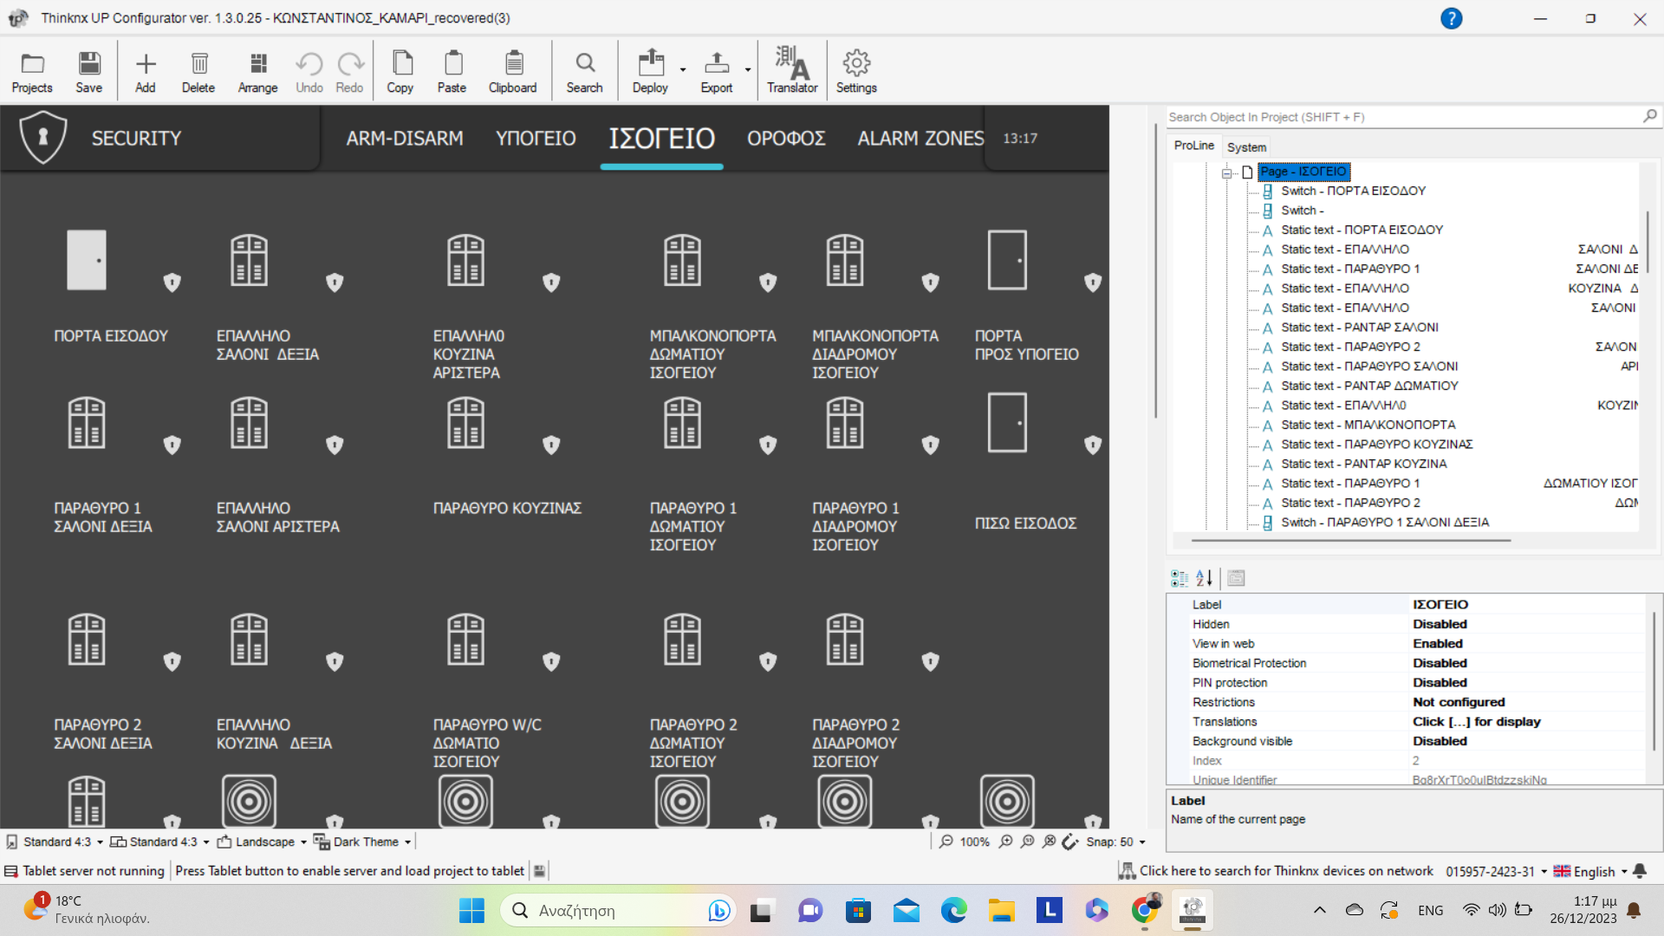Open the Arrange tool
Image resolution: width=1664 pixels, height=936 pixels.
[x=257, y=72]
